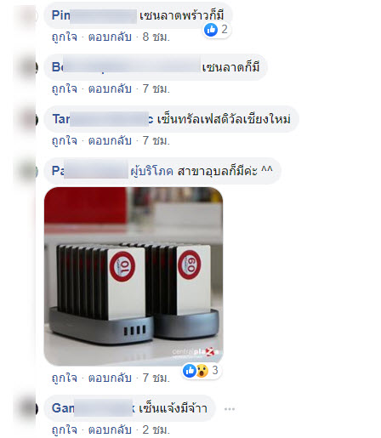Click the 2 ชม. timestamp on last comment

156,429
